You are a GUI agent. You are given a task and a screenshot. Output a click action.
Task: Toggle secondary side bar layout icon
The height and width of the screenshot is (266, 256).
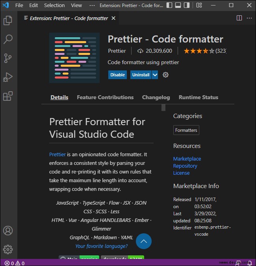click(x=187, y=5)
